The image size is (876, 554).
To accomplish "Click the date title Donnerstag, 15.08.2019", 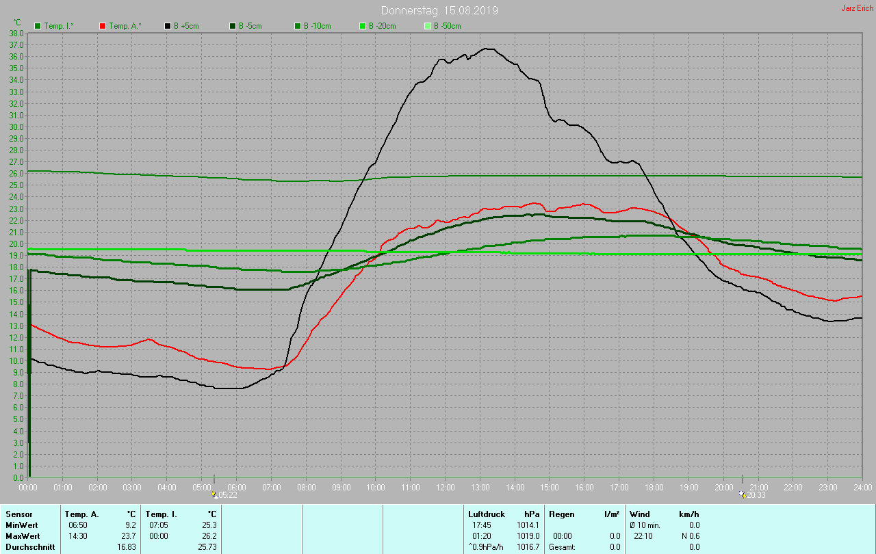I will click(439, 10).
